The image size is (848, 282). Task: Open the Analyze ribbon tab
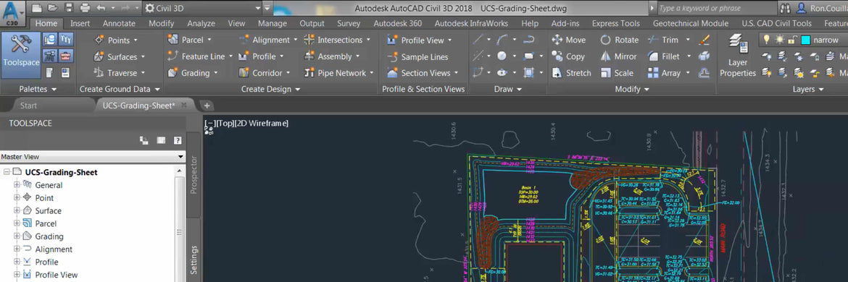(201, 23)
